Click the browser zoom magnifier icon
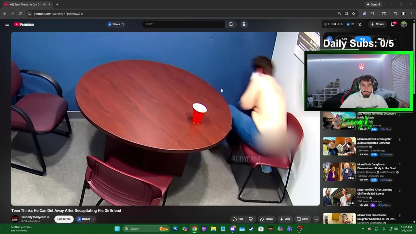The image size is (416, 234). [340, 14]
